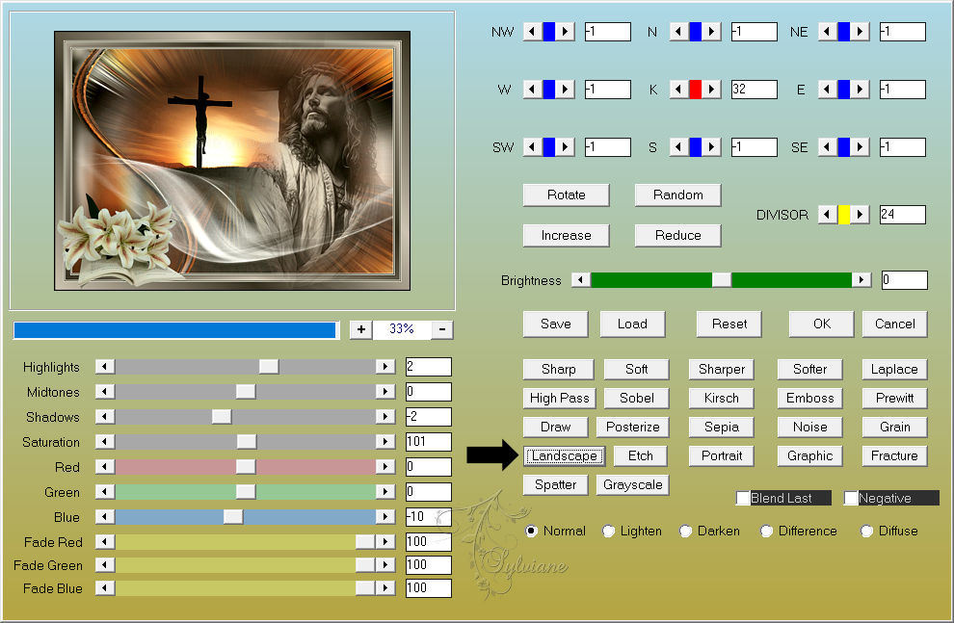954x623 pixels.
Task: Click Saturation slider right arrow
Action: [385, 441]
